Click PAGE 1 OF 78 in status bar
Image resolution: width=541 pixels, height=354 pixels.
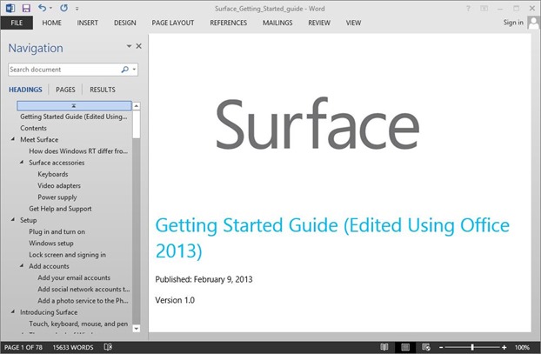coord(23,347)
